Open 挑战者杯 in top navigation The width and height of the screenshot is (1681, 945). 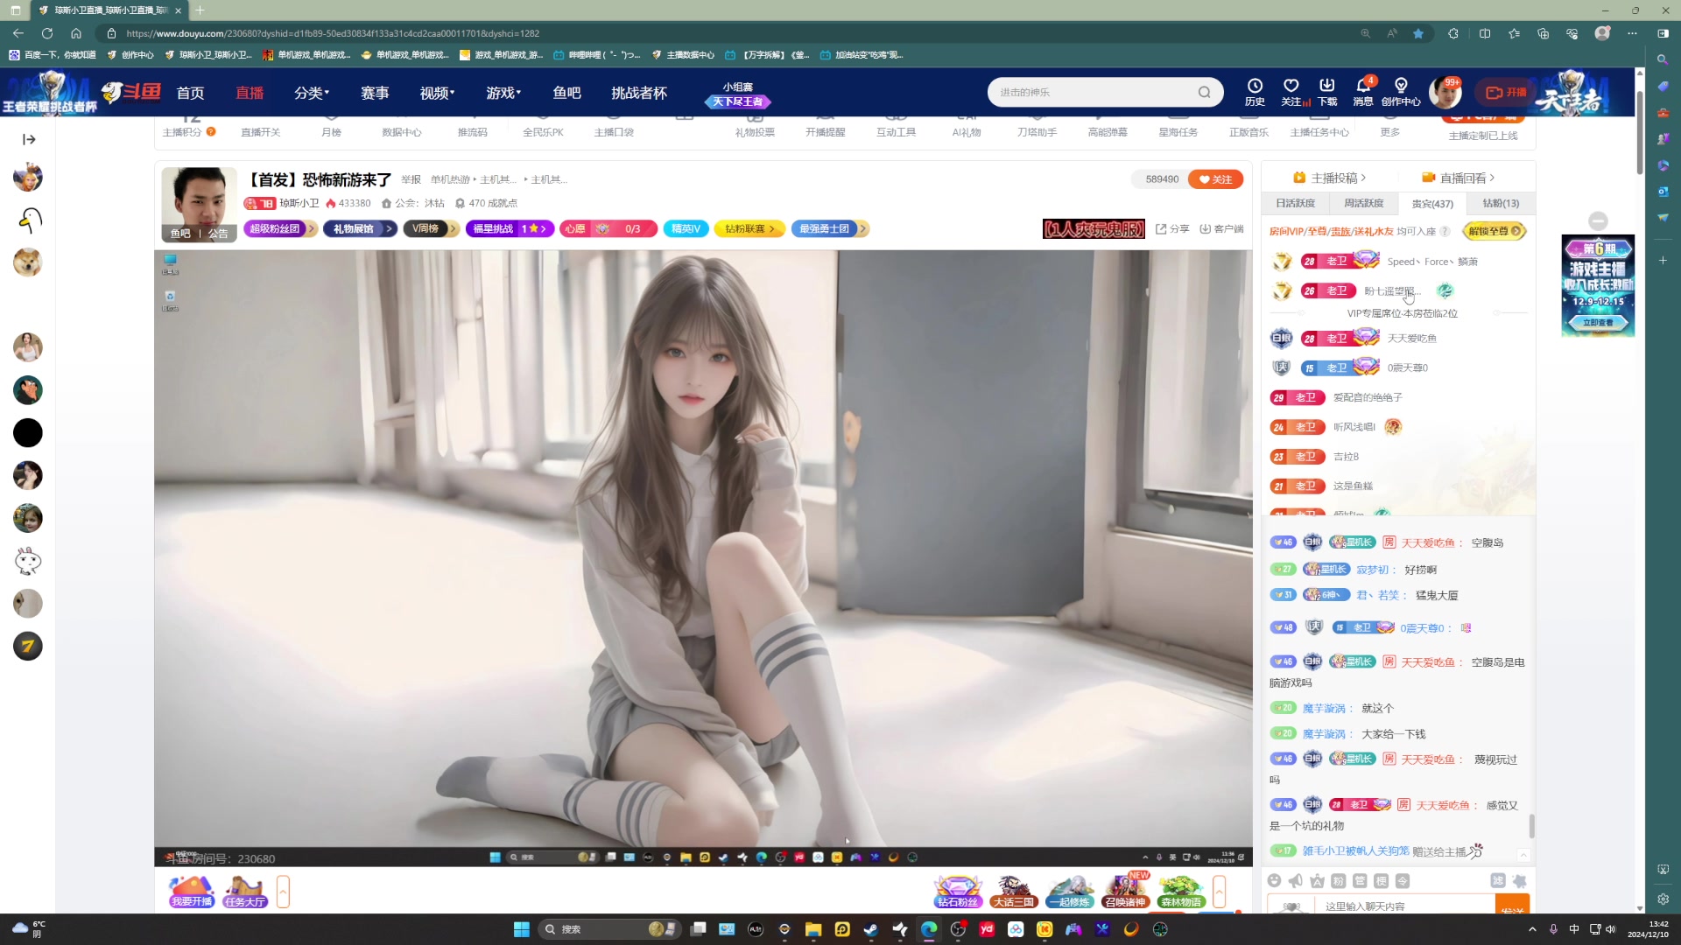pyautogui.click(x=639, y=93)
